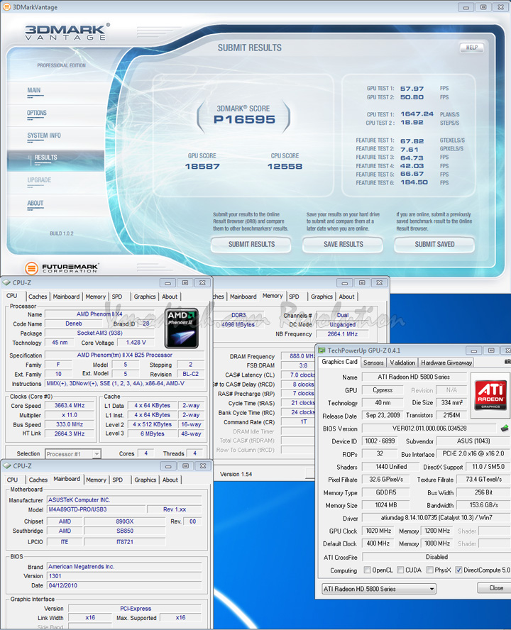Click the BIOS Version field in GPU-Z

tap(429, 429)
